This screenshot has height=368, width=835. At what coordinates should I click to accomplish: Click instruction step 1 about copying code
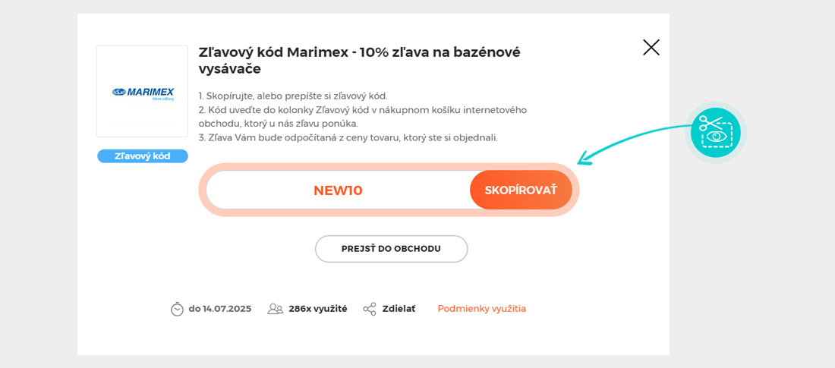(293, 96)
